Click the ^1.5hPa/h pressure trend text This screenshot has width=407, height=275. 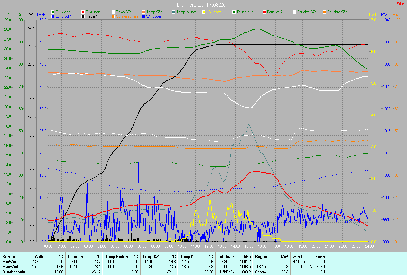[x=226, y=272]
